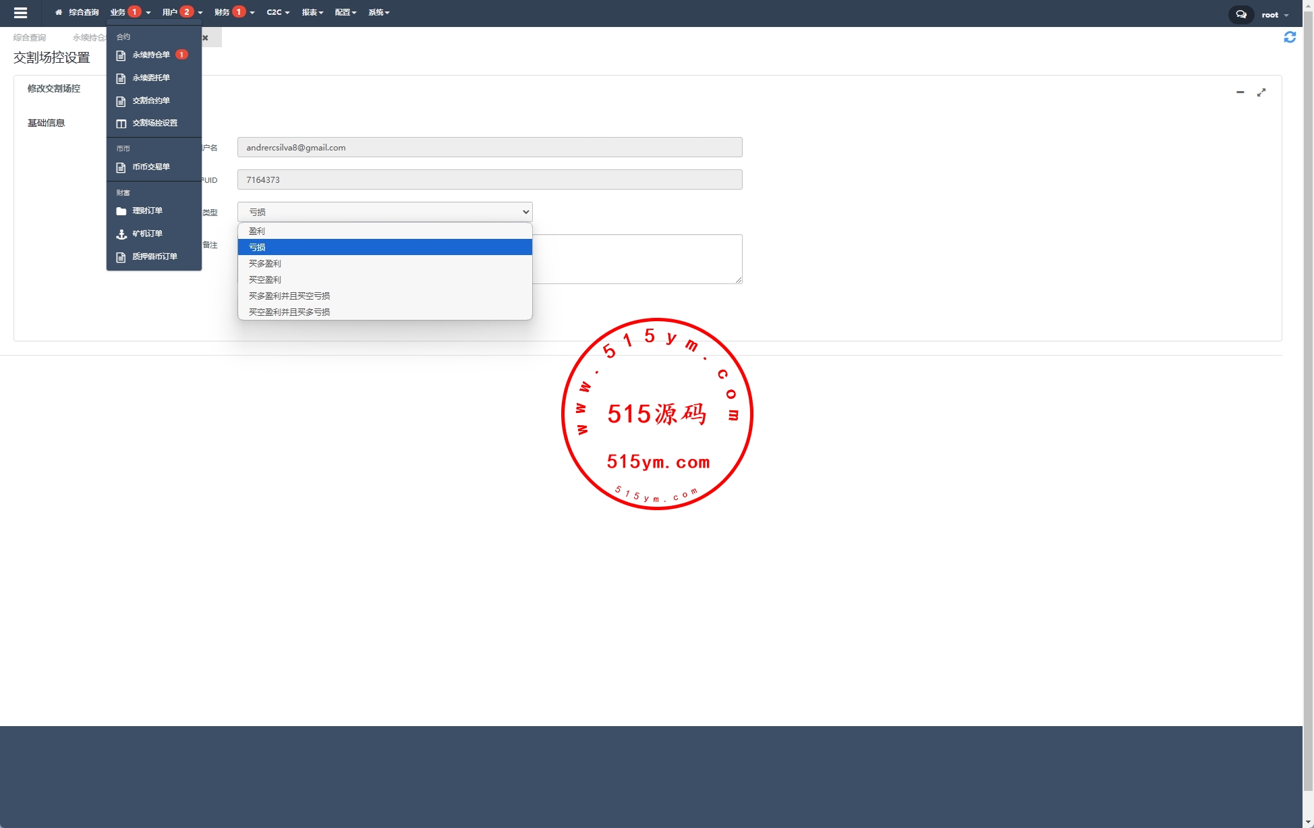
Task: Open 交割场控设置 menu entry
Action: click(154, 123)
